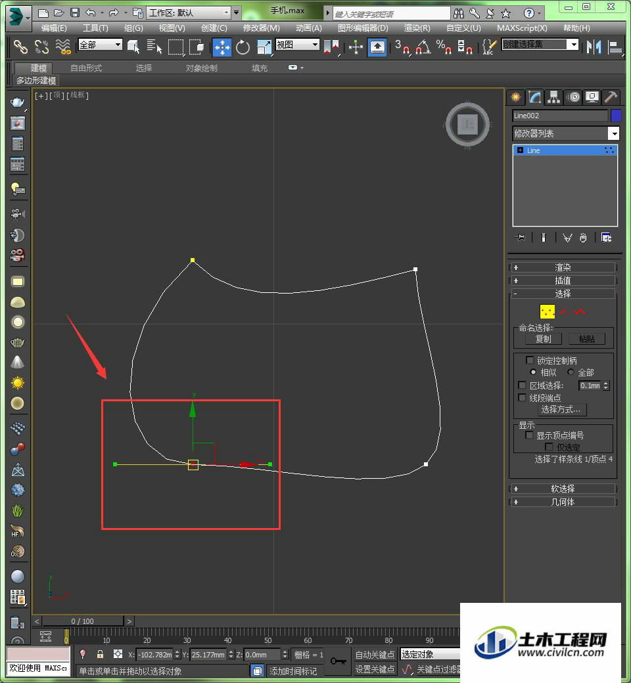Open the 渲染(R) menu
631x683 pixels.
point(417,28)
